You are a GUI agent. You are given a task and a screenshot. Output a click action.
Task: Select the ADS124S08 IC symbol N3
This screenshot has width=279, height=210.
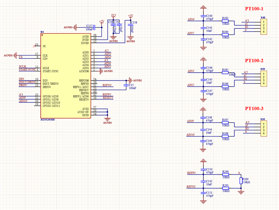(66, 76)
